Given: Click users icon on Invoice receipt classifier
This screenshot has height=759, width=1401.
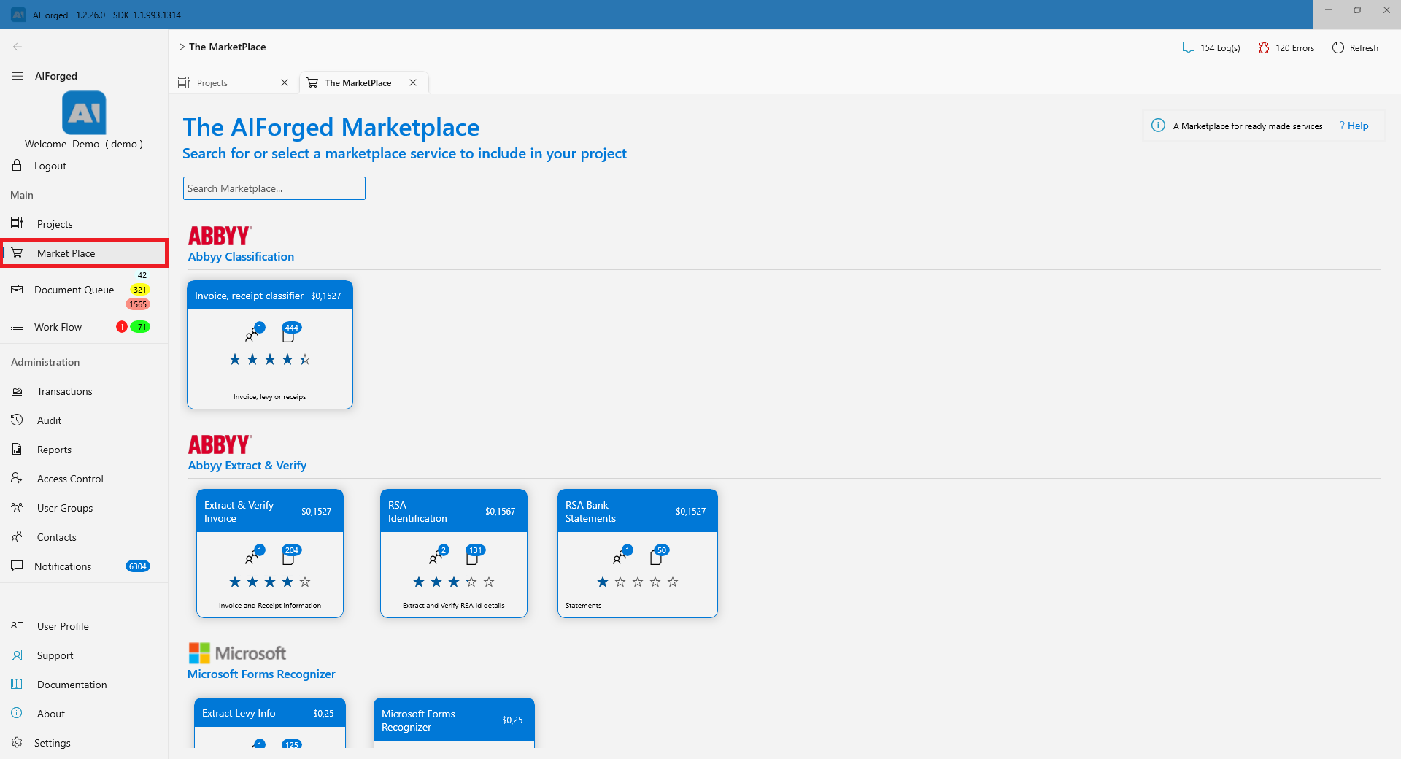Looking at the screenshot, I should (x=254, y=332).
